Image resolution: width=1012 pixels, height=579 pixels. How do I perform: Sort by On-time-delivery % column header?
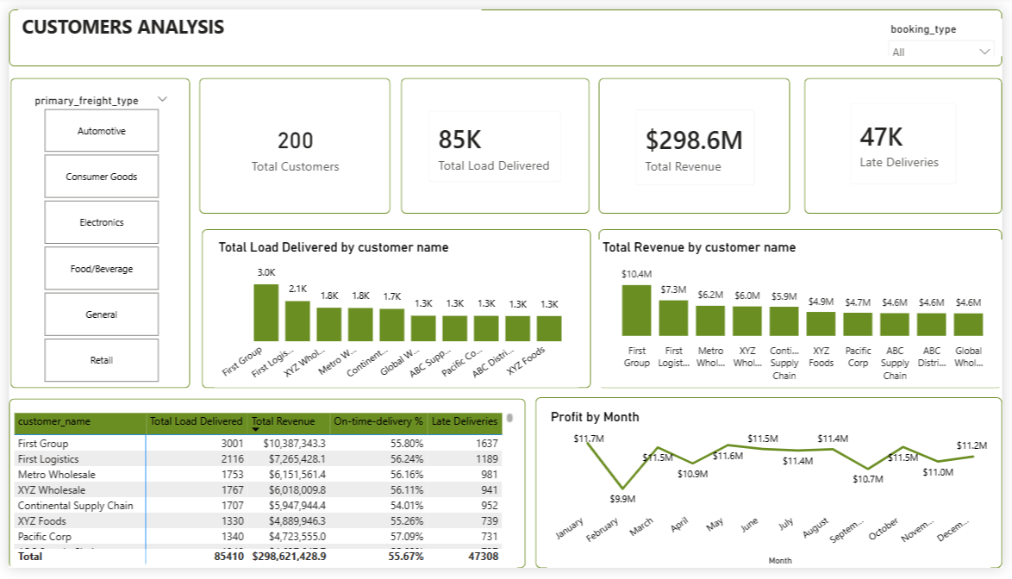click(x=378, y=421)
